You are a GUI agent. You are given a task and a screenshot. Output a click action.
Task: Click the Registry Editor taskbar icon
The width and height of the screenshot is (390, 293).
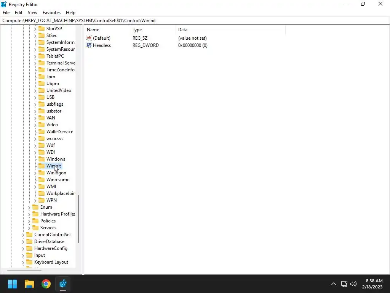tap(63, 284)
